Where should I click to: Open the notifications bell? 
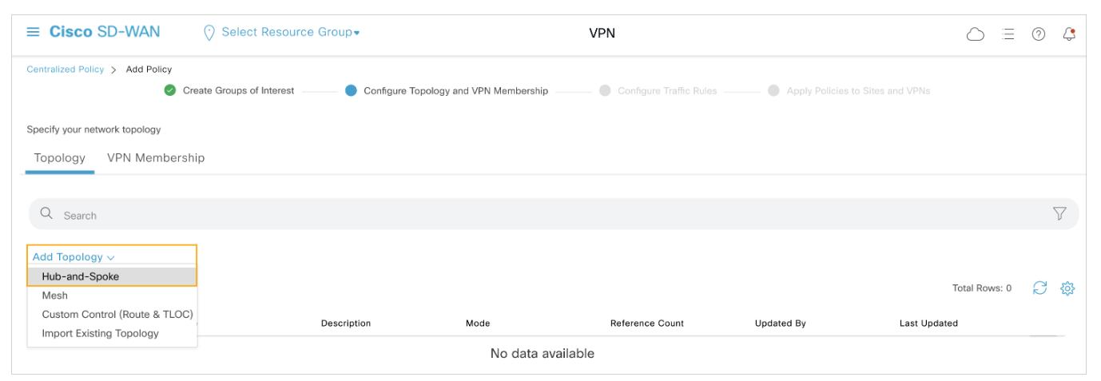coord(1069,34)
